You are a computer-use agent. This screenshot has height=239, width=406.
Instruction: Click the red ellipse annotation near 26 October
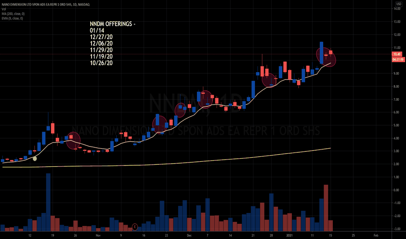pyautogui.click(x=73, y=140)
